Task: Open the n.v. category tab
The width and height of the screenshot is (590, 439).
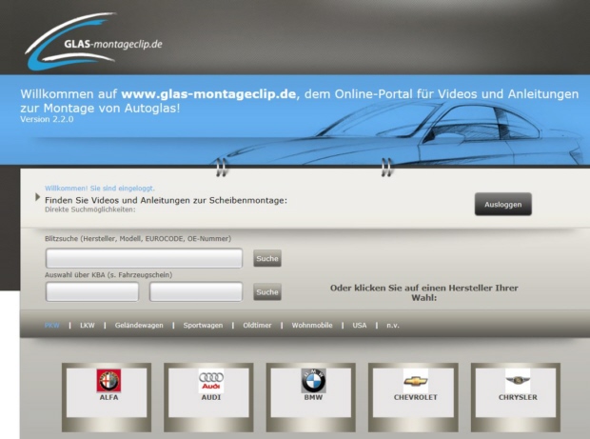Action: (x=393, y=326)
